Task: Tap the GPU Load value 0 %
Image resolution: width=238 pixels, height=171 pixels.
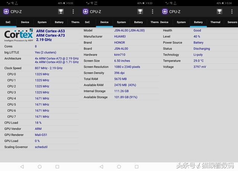Action: [x=37, y=141]
